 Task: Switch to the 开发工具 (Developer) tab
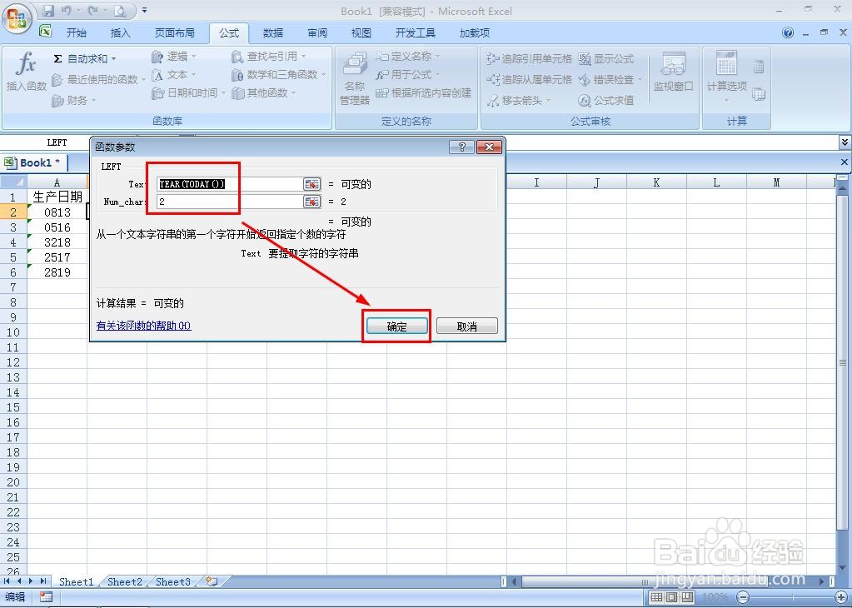pyautogui.click(x=415, y=32)
